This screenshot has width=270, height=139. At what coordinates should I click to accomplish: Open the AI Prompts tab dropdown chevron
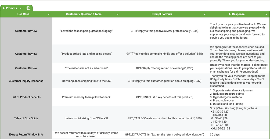[21, 8]
